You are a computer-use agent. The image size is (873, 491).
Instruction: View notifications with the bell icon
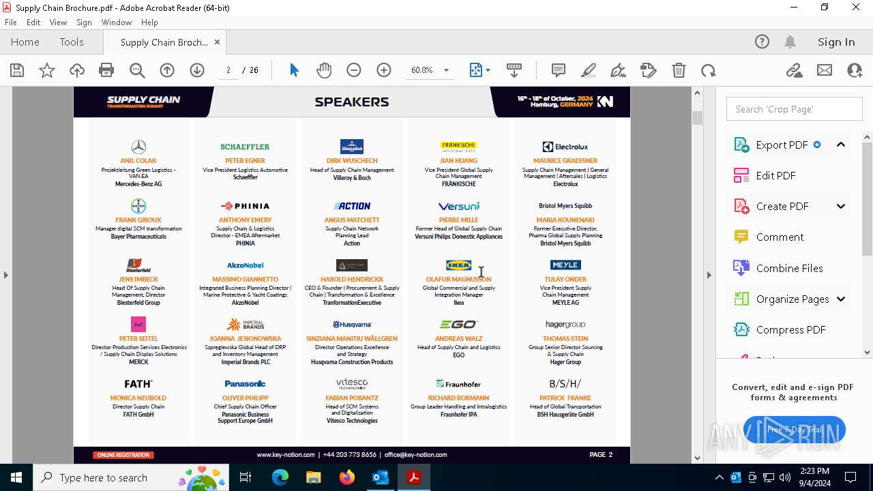coord(790,42)
